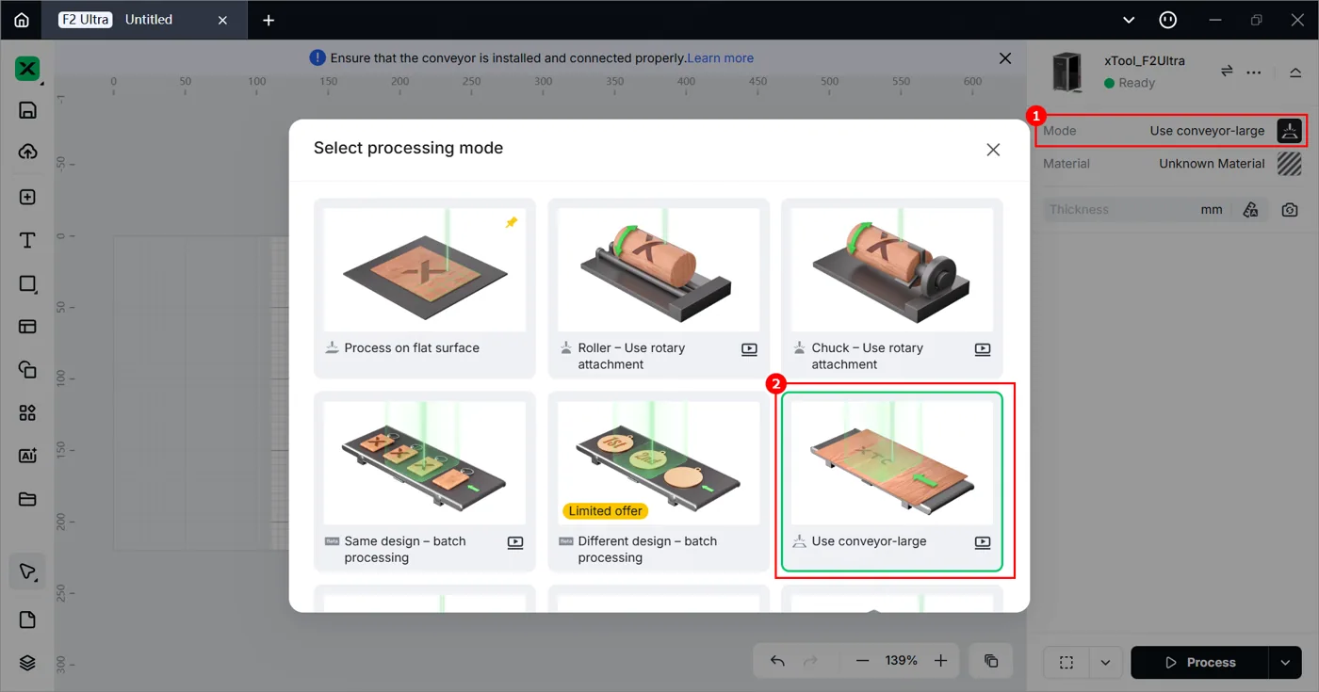This screenshot has width=1319, height=692.
Task: Click the redo arrow
Action: [810, 661]
